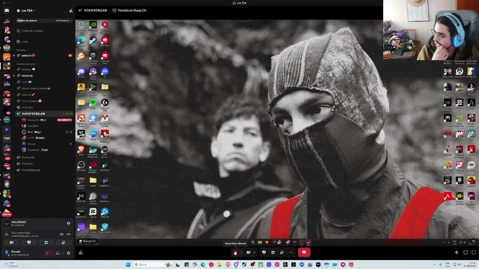Open the Oscaat avatar in the user panel
The image size is (479, 269).
click(x=6, y=253)
